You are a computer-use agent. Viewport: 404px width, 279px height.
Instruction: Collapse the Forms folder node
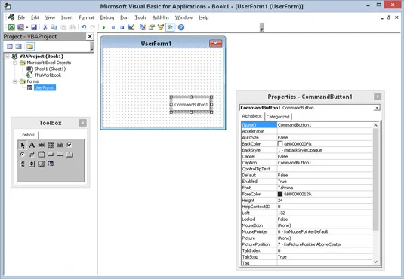(14, 81)
